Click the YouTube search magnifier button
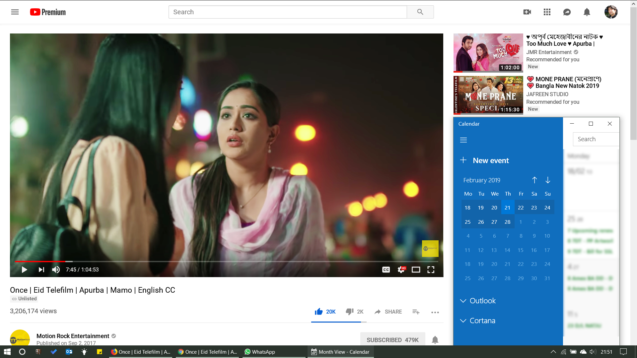 pos(420,12)
